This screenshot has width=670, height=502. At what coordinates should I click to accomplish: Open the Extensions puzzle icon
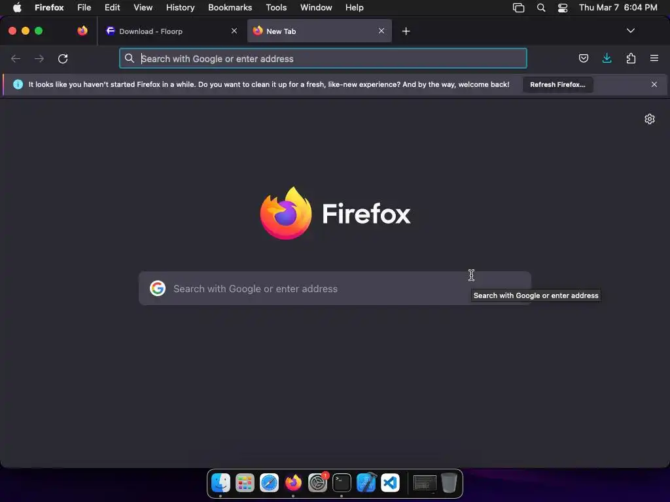tap(631, 58)
